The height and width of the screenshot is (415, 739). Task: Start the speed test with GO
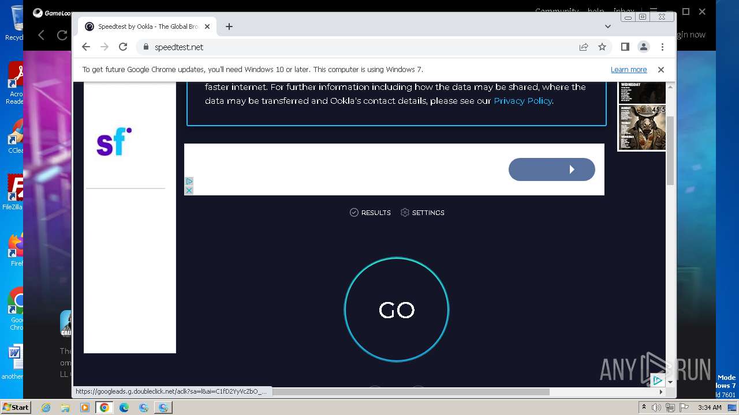coord(397,310)
